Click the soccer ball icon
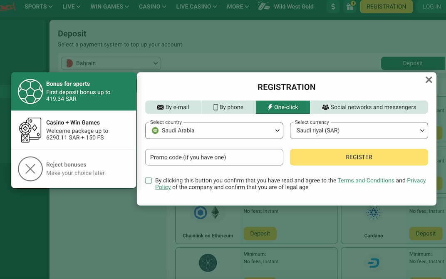446x279 pixels. [30, 91]
